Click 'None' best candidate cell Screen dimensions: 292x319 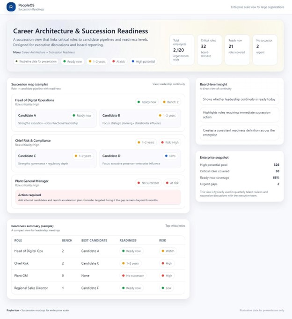tap(85, 275)
